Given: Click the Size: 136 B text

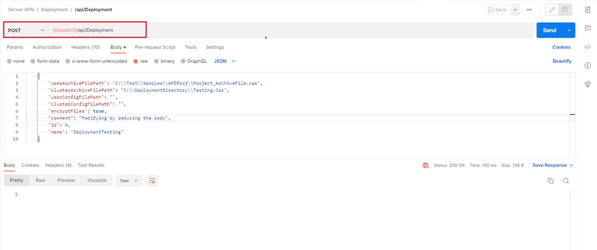Looking at the screenshot, I should tap(512, 165).
